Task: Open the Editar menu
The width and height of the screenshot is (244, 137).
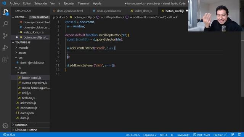Action: coord(27,3)
